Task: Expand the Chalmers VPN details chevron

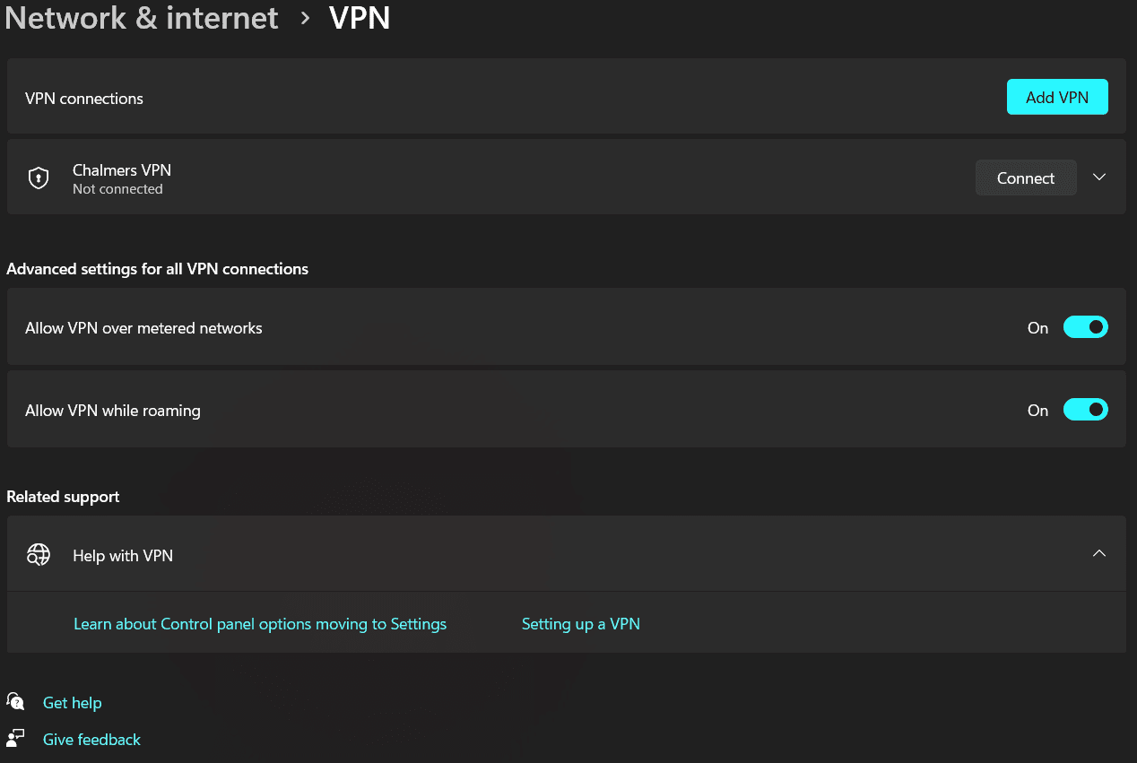Action: (1099, 178)
